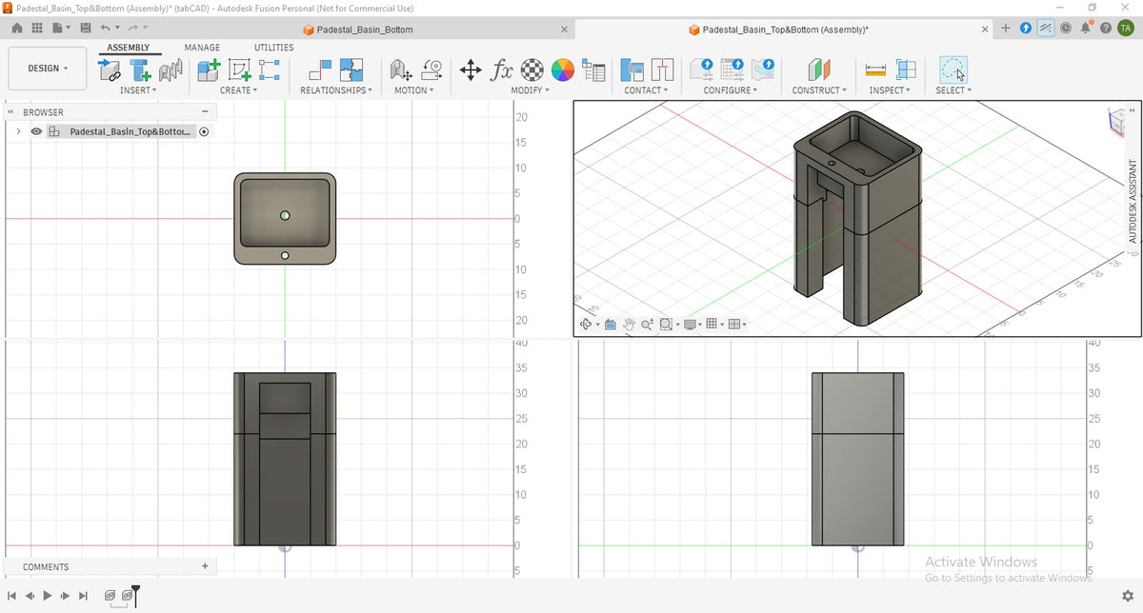Add a new comment with plus button

click(205, 566)
